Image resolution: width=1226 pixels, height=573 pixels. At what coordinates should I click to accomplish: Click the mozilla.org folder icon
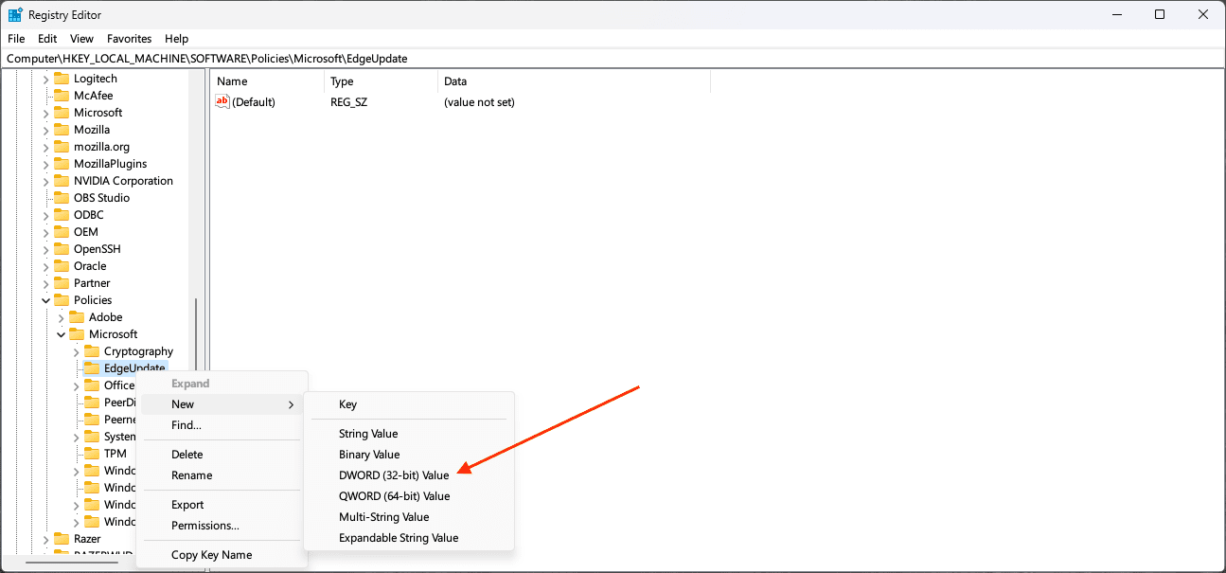[x=62, y=147]
